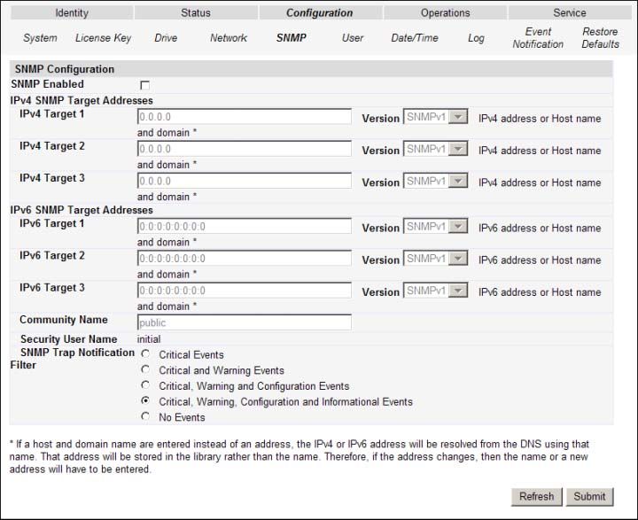Open Version dropdown for IPv4 Target 2

pos(435,149)
